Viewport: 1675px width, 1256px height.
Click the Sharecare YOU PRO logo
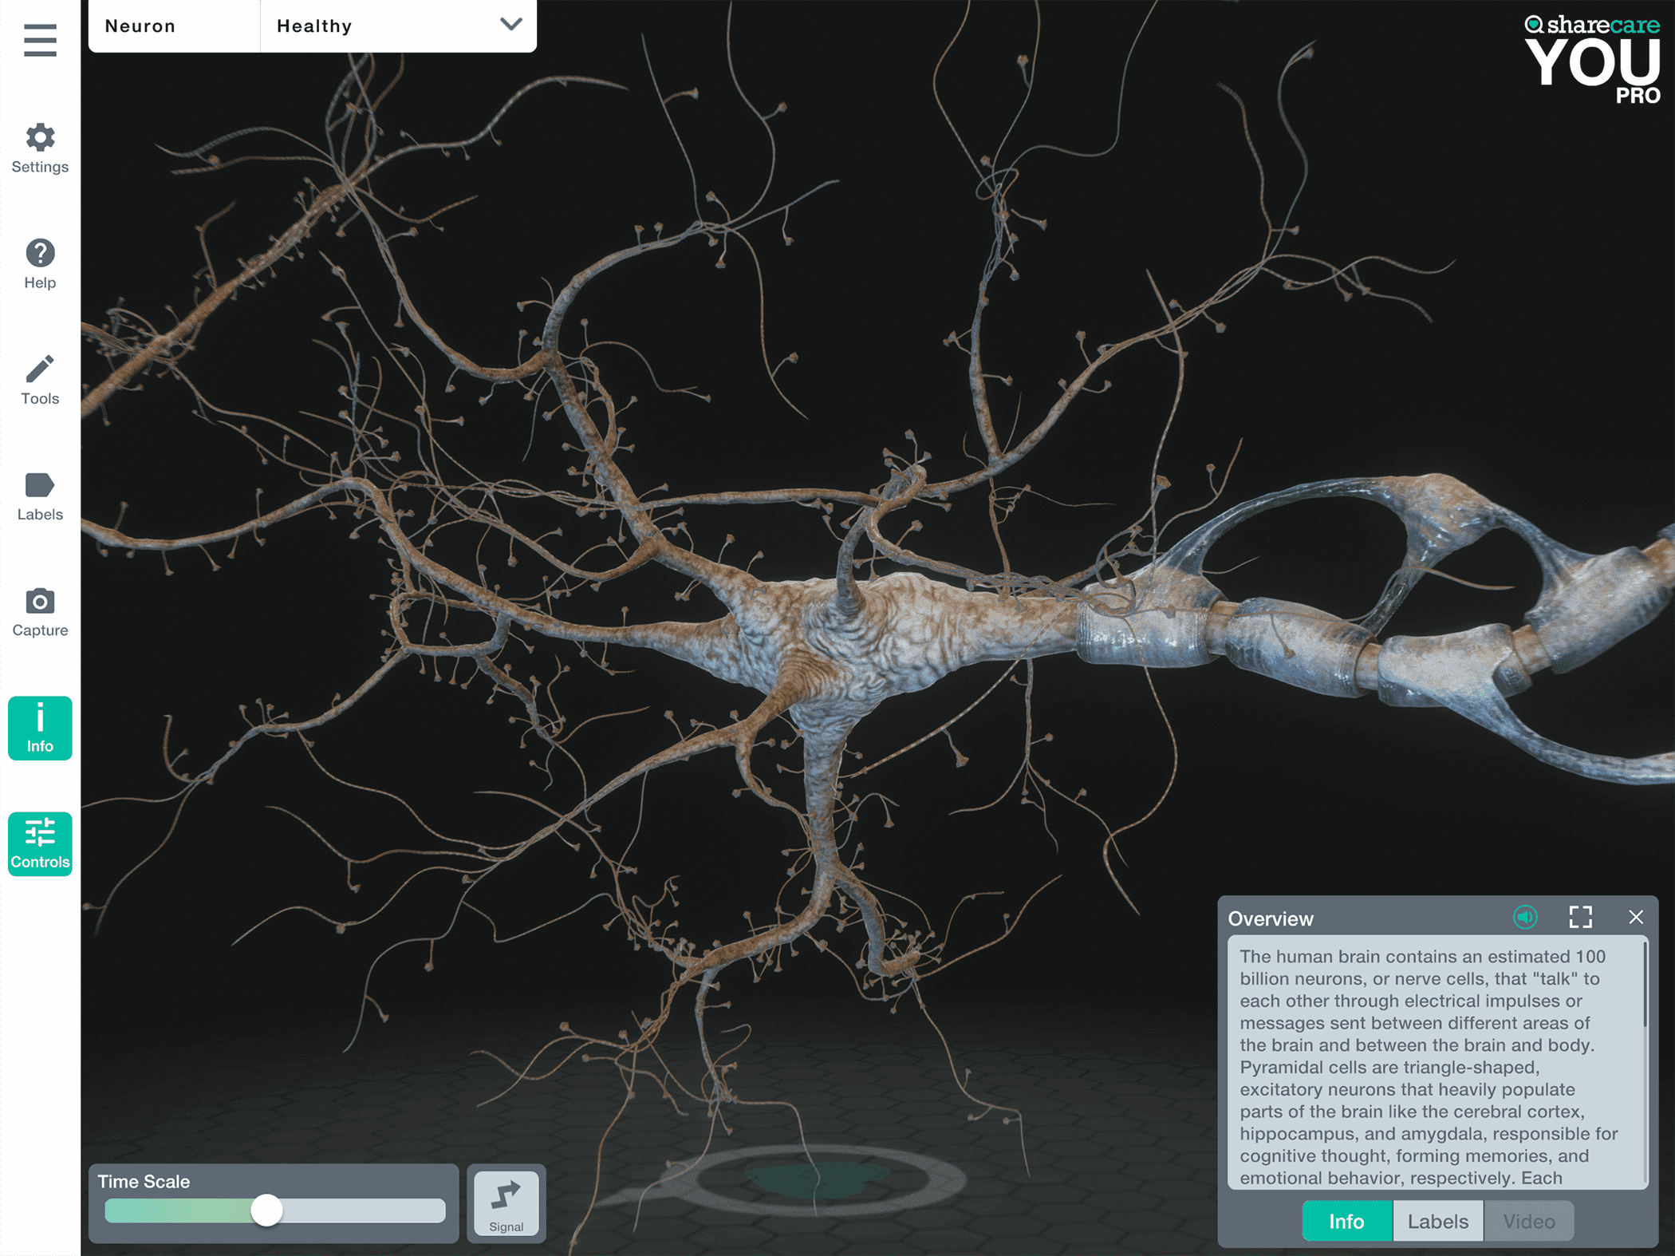[x=1592, y=60]
